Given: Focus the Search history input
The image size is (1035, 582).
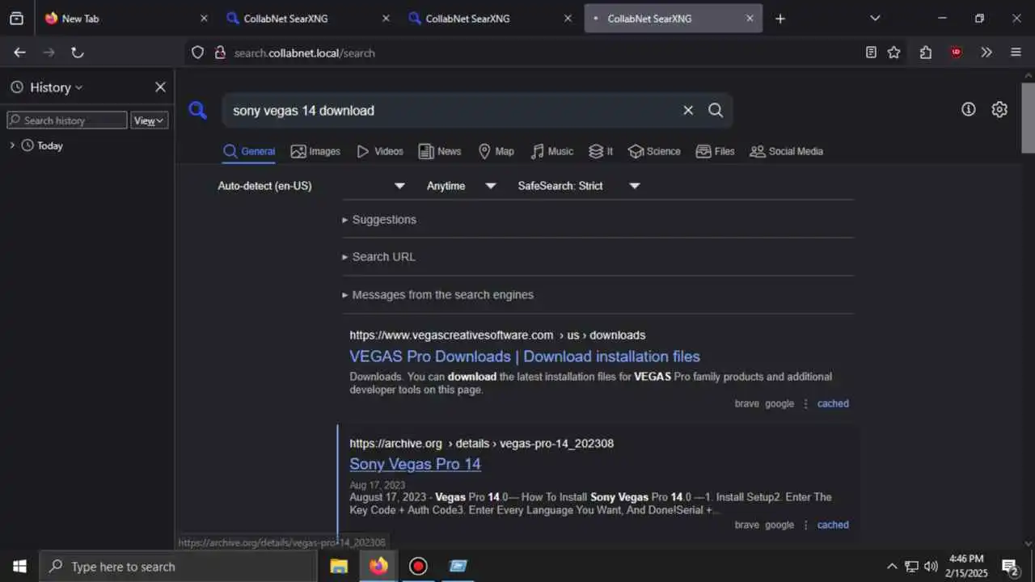Looking at the screenshot, I should [67, 120].
